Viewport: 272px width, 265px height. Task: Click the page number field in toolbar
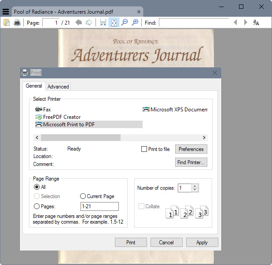[51, 22]
